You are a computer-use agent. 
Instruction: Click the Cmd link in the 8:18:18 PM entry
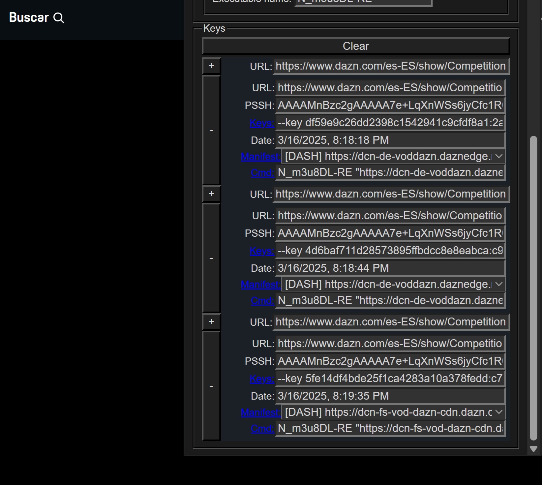pos(262,173)
